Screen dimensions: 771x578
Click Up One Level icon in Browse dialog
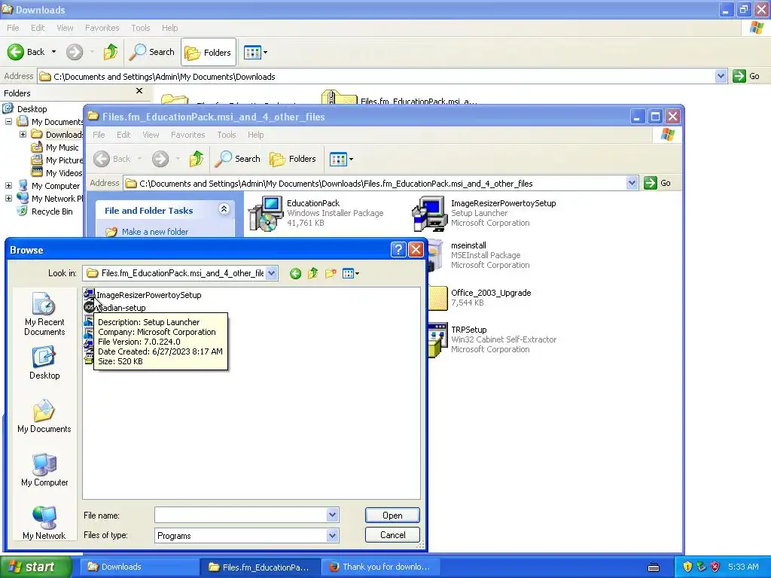(312, 273)
